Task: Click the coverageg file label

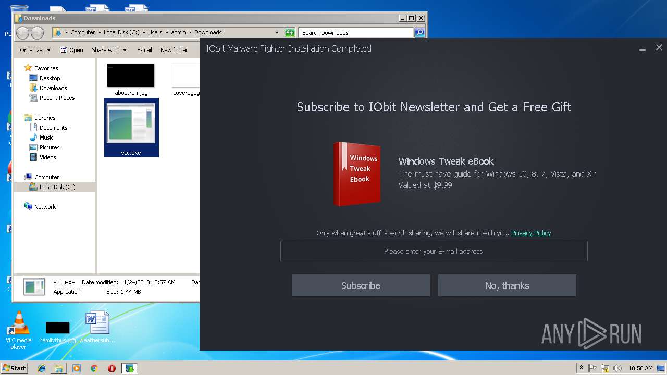Action: point(187,93)
